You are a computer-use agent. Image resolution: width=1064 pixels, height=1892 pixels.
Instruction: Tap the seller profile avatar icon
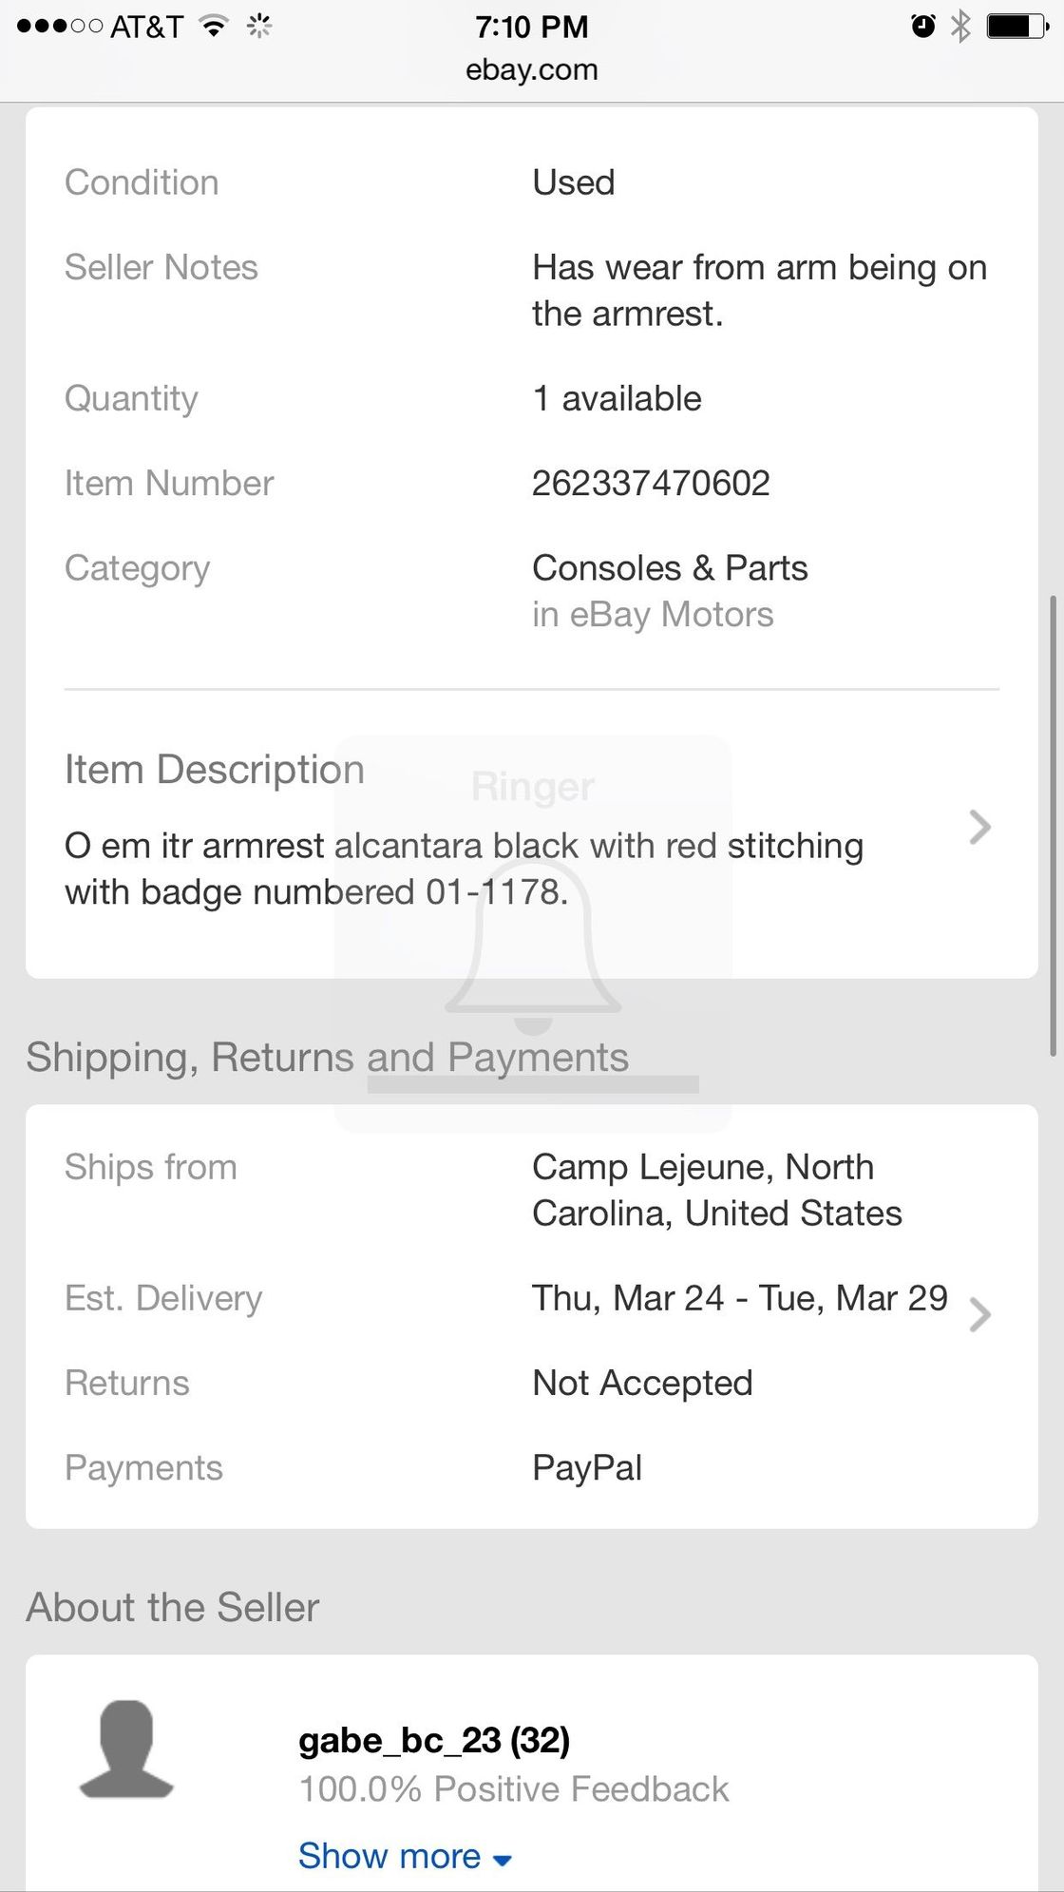click(x=126, y=1749)
